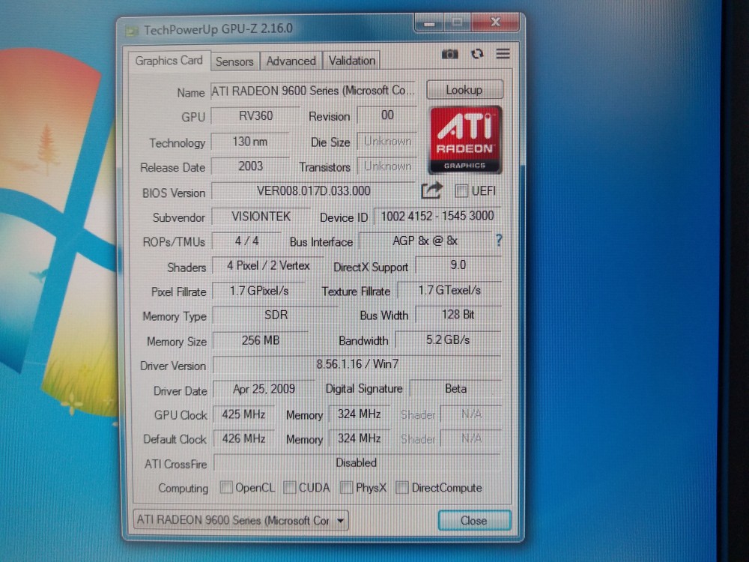This screenshot has width=749, height=562.
Task: Click the Bandwidth field showing 5.2 GB/s
Action: (x=448, y=339)
